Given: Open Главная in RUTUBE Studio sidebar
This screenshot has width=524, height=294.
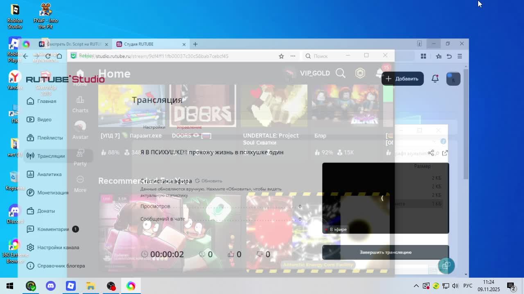Looking at the screenshot, I should pyautogui.click(x=42, y=101).
